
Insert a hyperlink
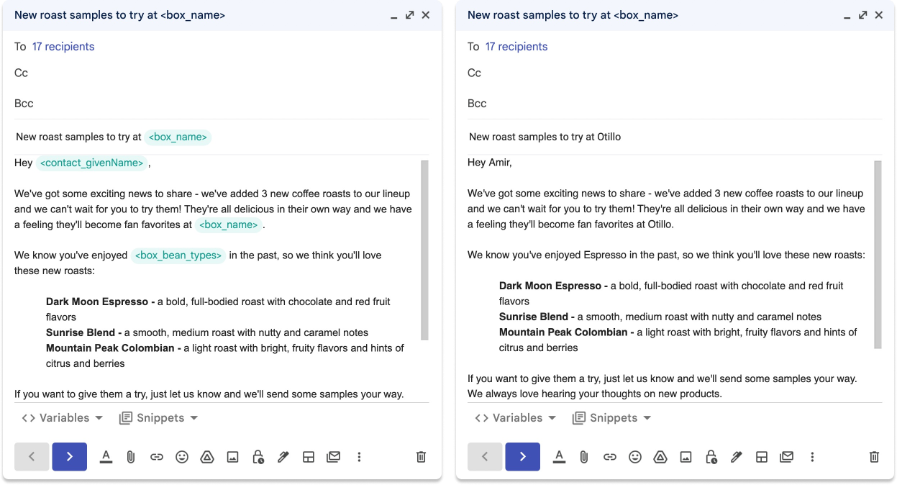[157, 456]
